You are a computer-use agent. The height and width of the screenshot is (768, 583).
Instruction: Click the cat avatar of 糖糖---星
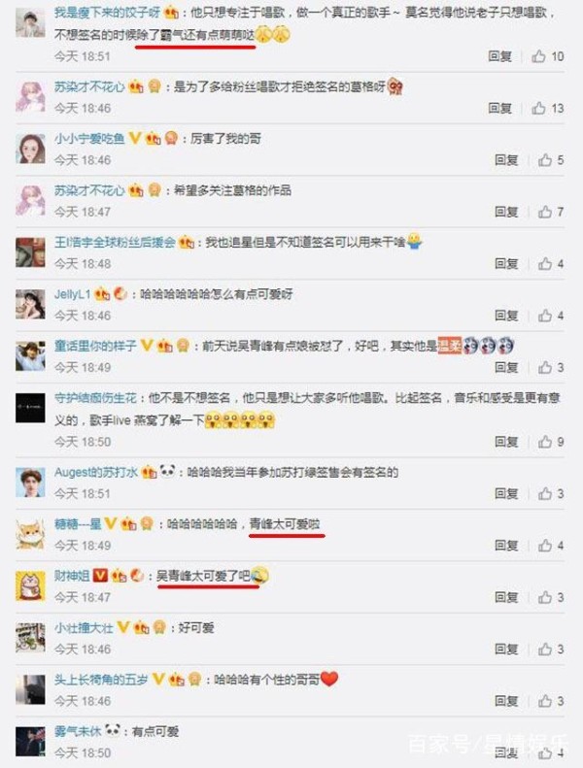pos(30,534)
